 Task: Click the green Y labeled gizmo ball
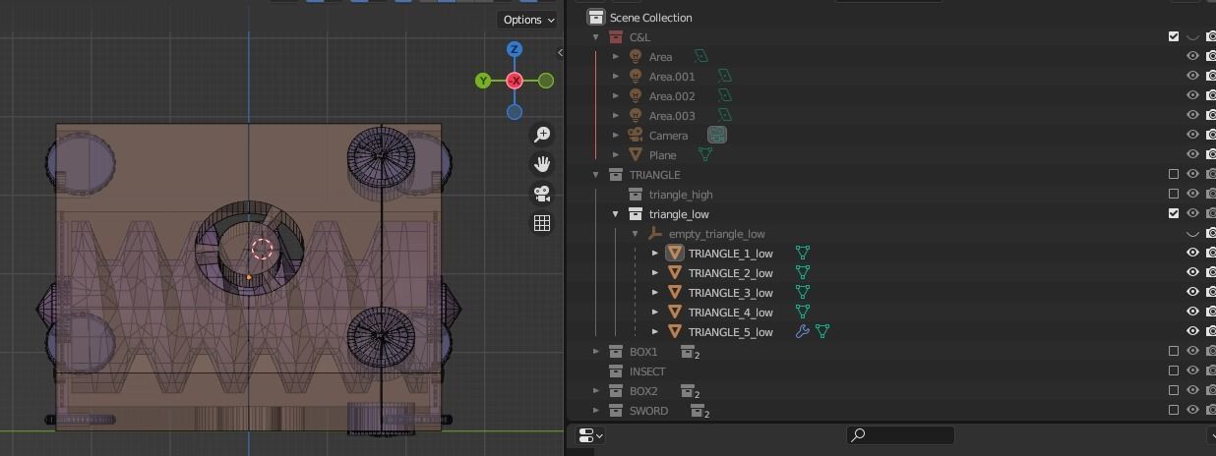[483, 81]
